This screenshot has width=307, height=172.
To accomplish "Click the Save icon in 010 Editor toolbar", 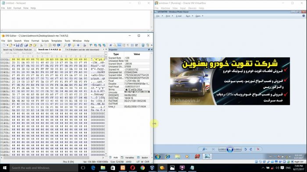I will [x=18, y=45].
